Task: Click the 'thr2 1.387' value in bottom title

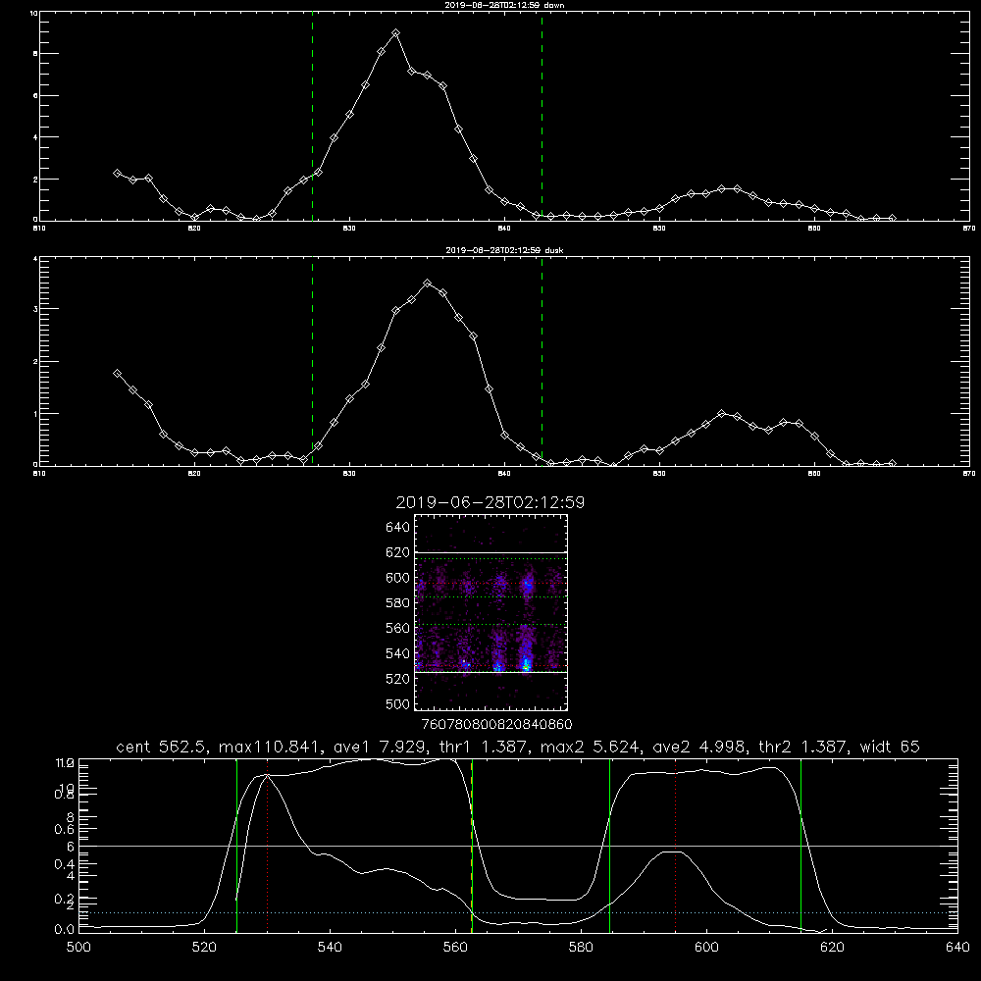Action: [802, 747]
